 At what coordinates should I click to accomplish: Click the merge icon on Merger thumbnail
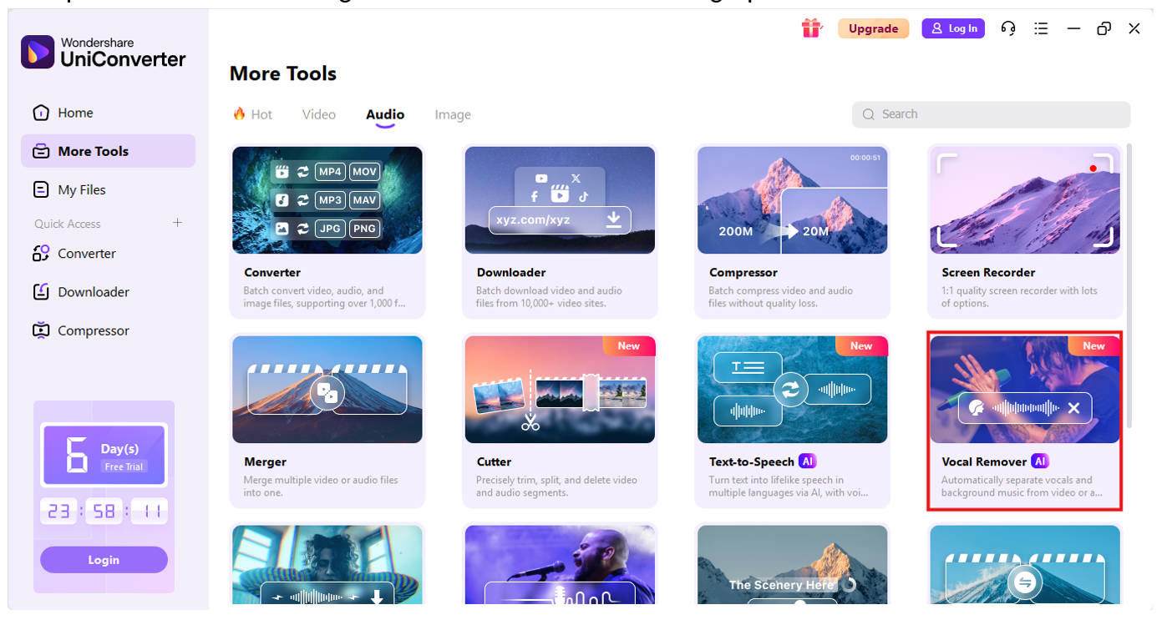327,392
